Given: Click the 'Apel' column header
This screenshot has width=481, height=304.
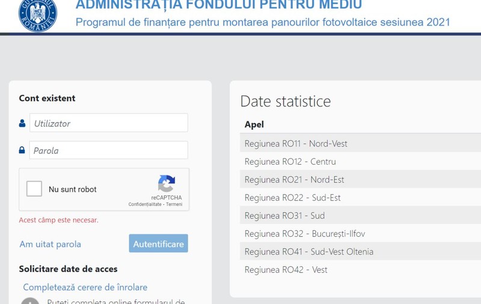Looking at the screenshot, I should coord(254,124).
